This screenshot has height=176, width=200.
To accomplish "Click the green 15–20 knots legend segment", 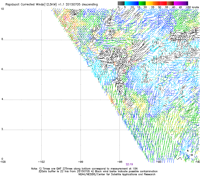I will pyautogui.click(x=142, y=3).
